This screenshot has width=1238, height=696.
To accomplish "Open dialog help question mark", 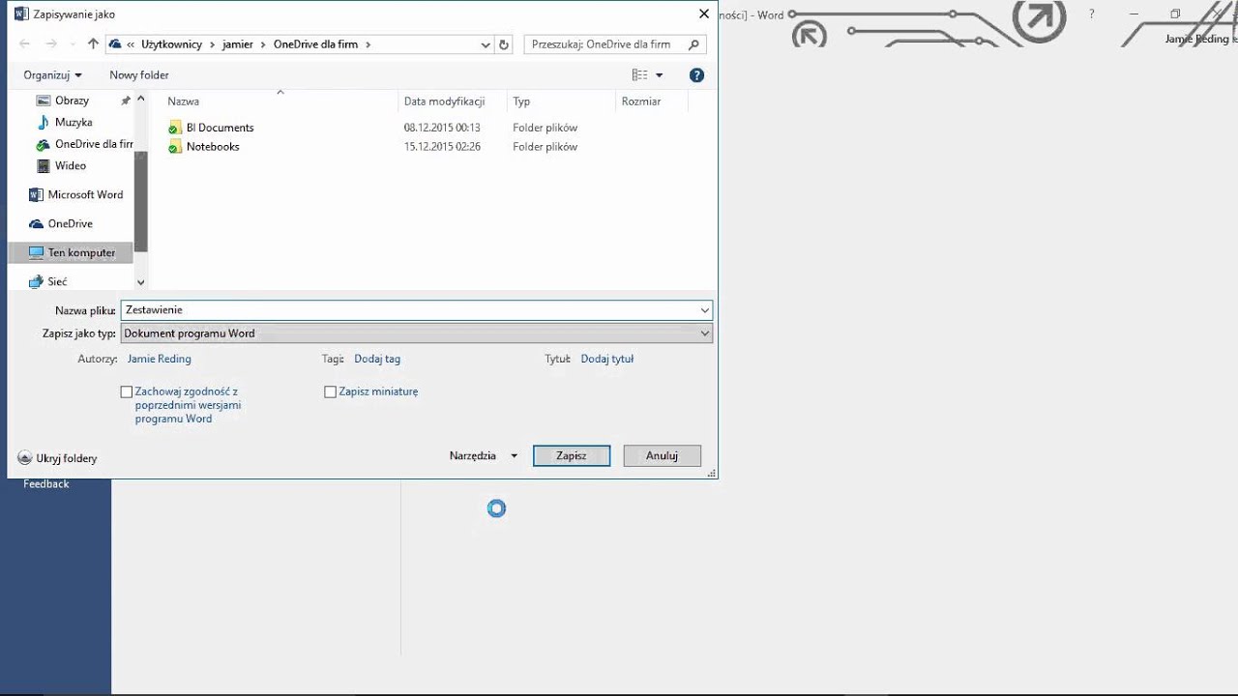I will pos(696,75).
